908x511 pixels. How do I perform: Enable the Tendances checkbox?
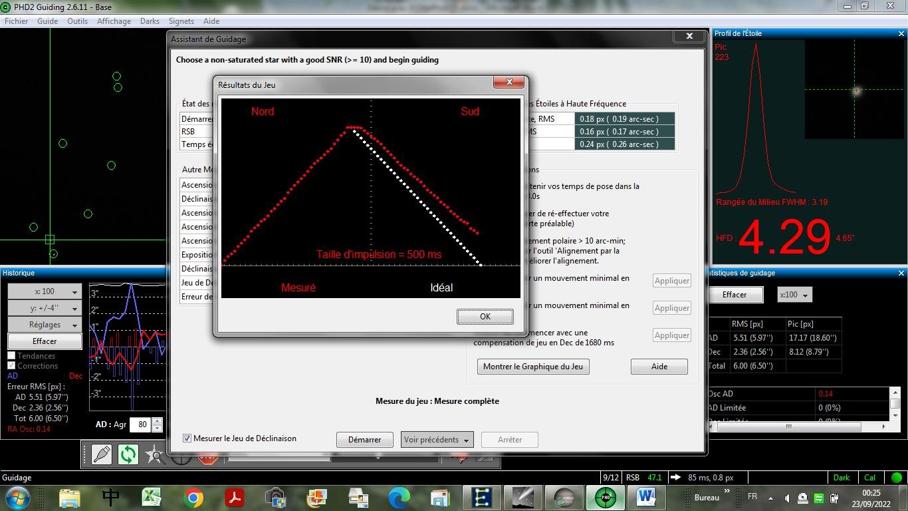[x=11, y=356]
